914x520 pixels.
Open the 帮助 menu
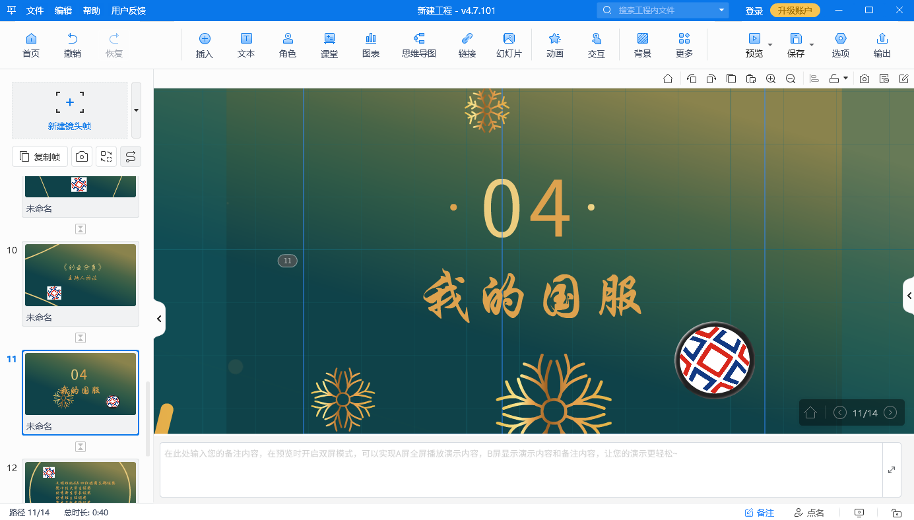tap(92, 11)
